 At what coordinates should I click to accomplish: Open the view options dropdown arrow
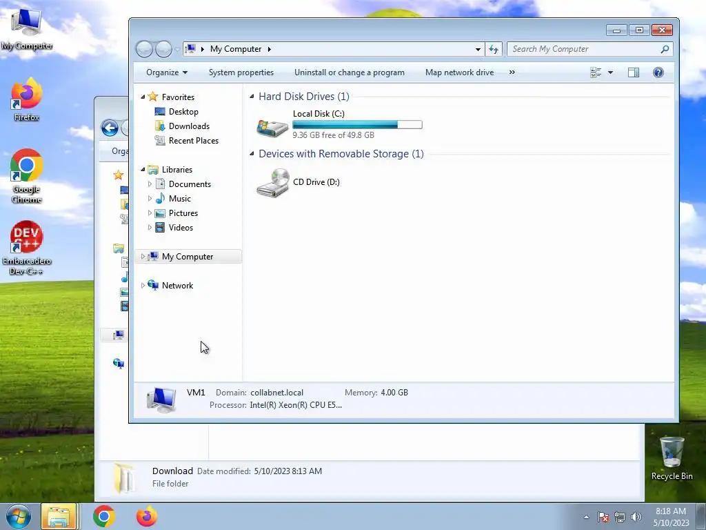click(x=611, y=72)
